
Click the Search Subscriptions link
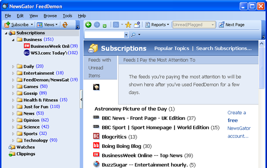(x=224, y=48)
